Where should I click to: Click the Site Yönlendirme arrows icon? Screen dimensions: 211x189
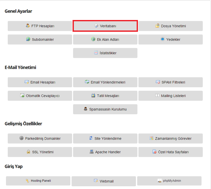click(91, 138)
